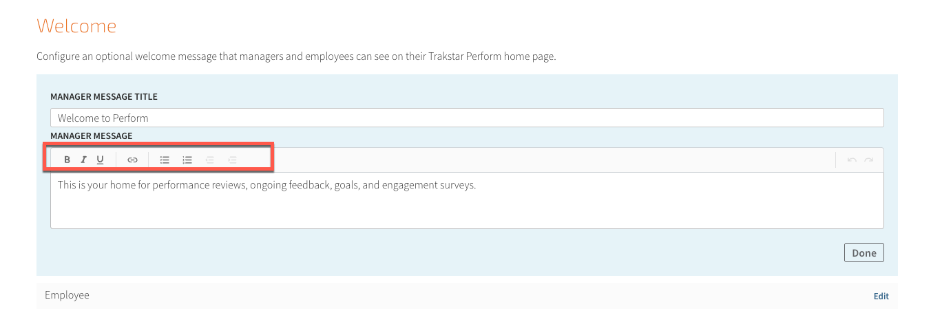Increase indent of the message text
931x333 pixels.
click(233, 160)
